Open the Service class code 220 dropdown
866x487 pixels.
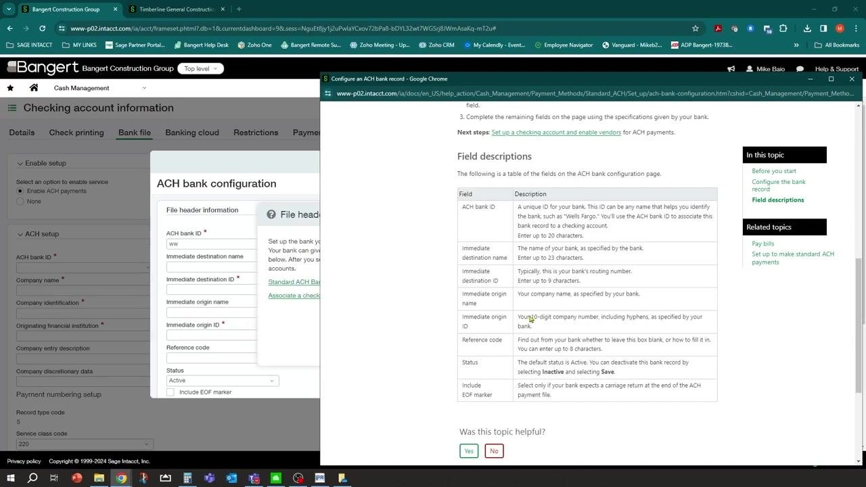(x=85, y=444)
